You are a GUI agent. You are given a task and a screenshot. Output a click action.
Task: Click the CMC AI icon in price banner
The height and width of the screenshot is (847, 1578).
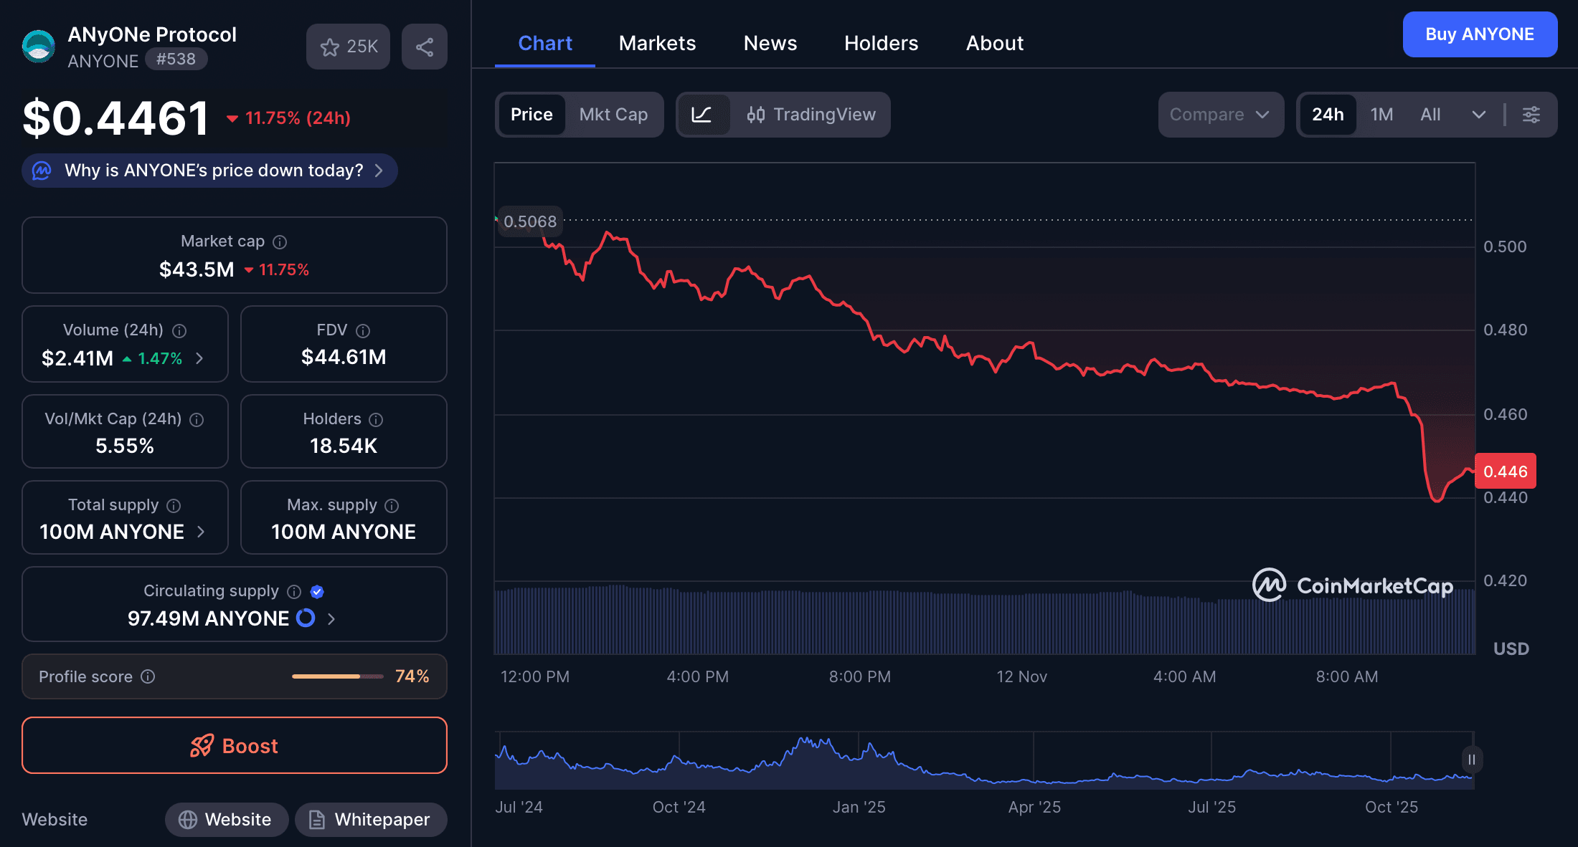pyautogui.click(x=42, y=171)
